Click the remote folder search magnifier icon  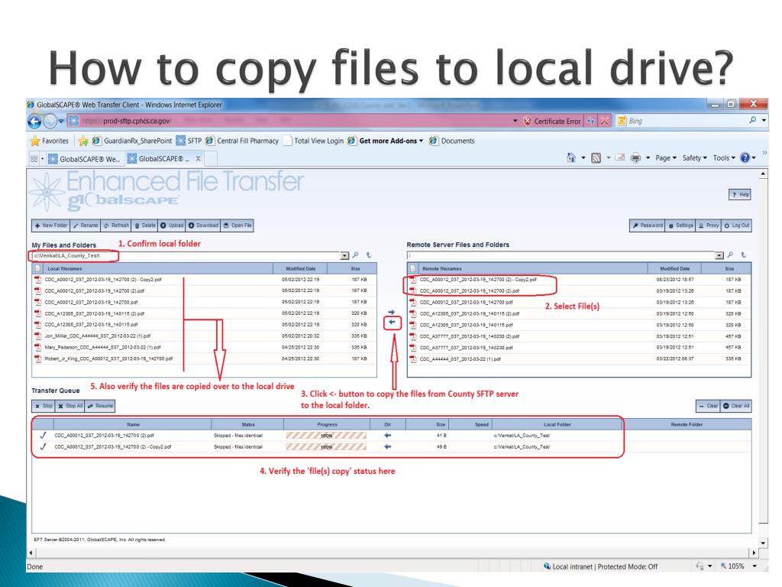pos(729,255)
